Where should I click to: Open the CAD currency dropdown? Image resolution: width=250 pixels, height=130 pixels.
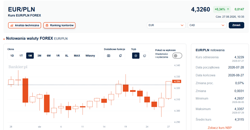pos(207,25)
